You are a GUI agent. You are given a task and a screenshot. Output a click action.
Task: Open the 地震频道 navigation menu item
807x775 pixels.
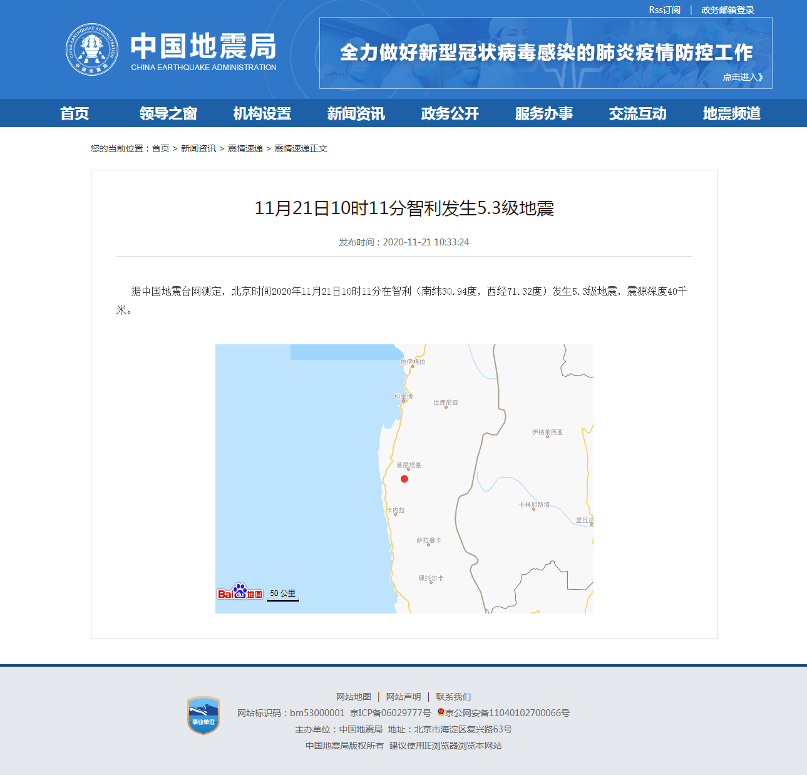tap(731, 113)
